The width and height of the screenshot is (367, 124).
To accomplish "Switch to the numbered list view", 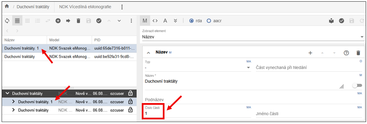I will tap(38, 21).
